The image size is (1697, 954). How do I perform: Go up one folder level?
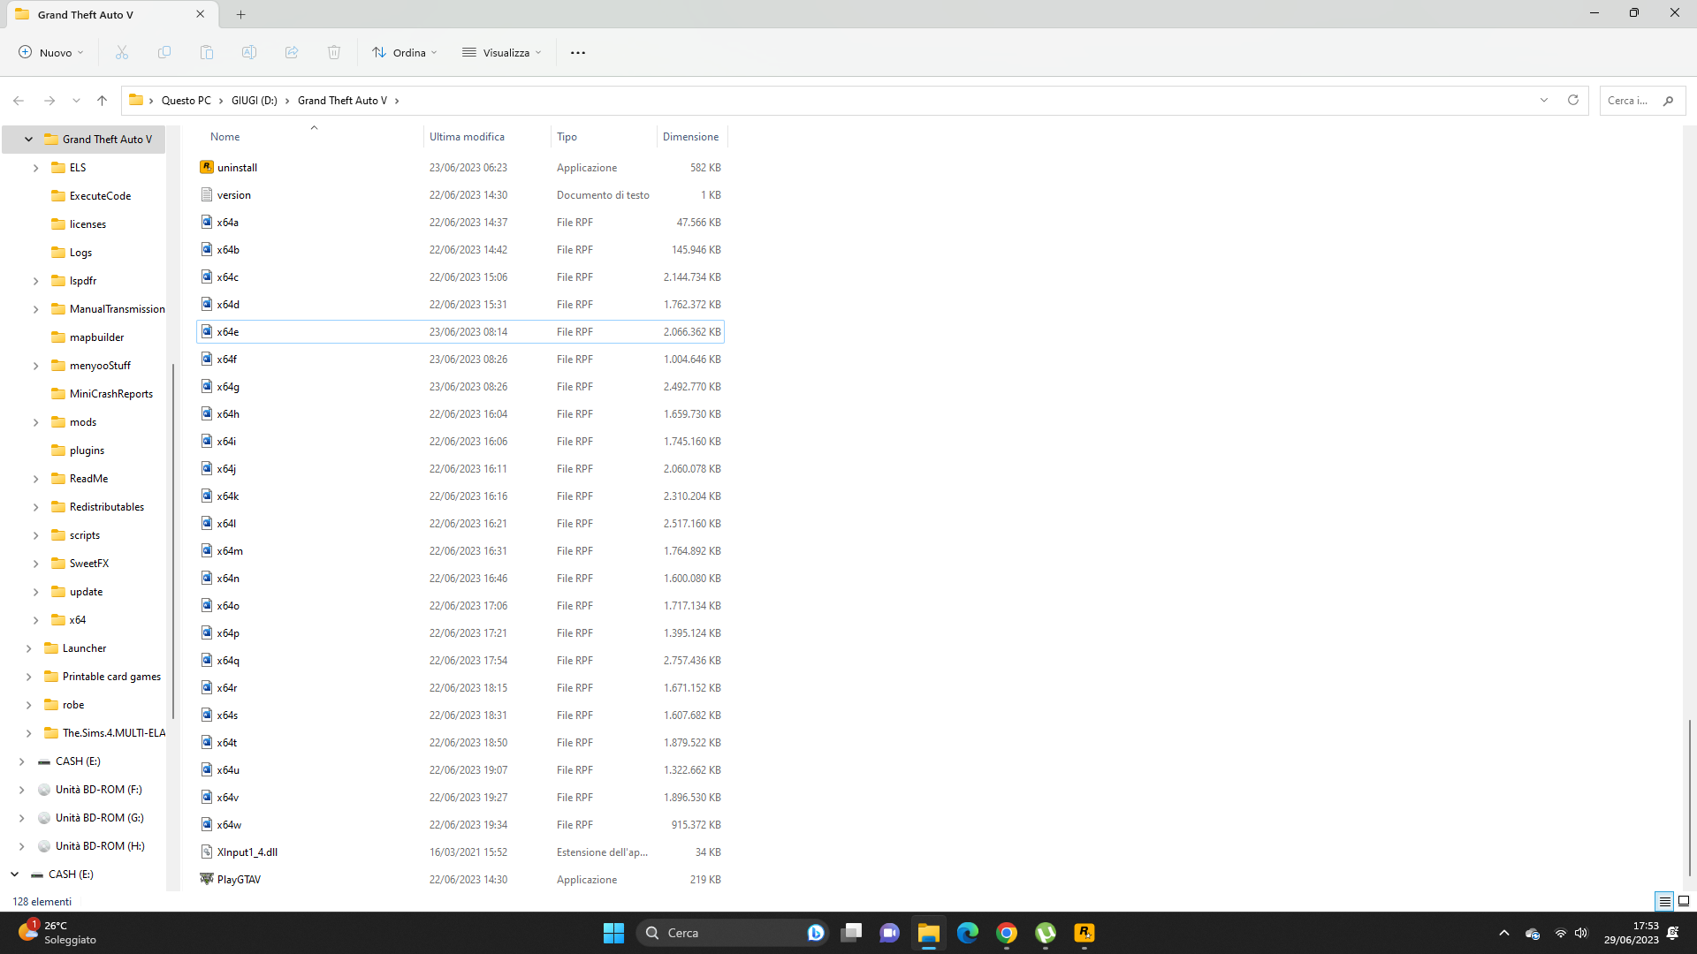[x=103, y=101]
